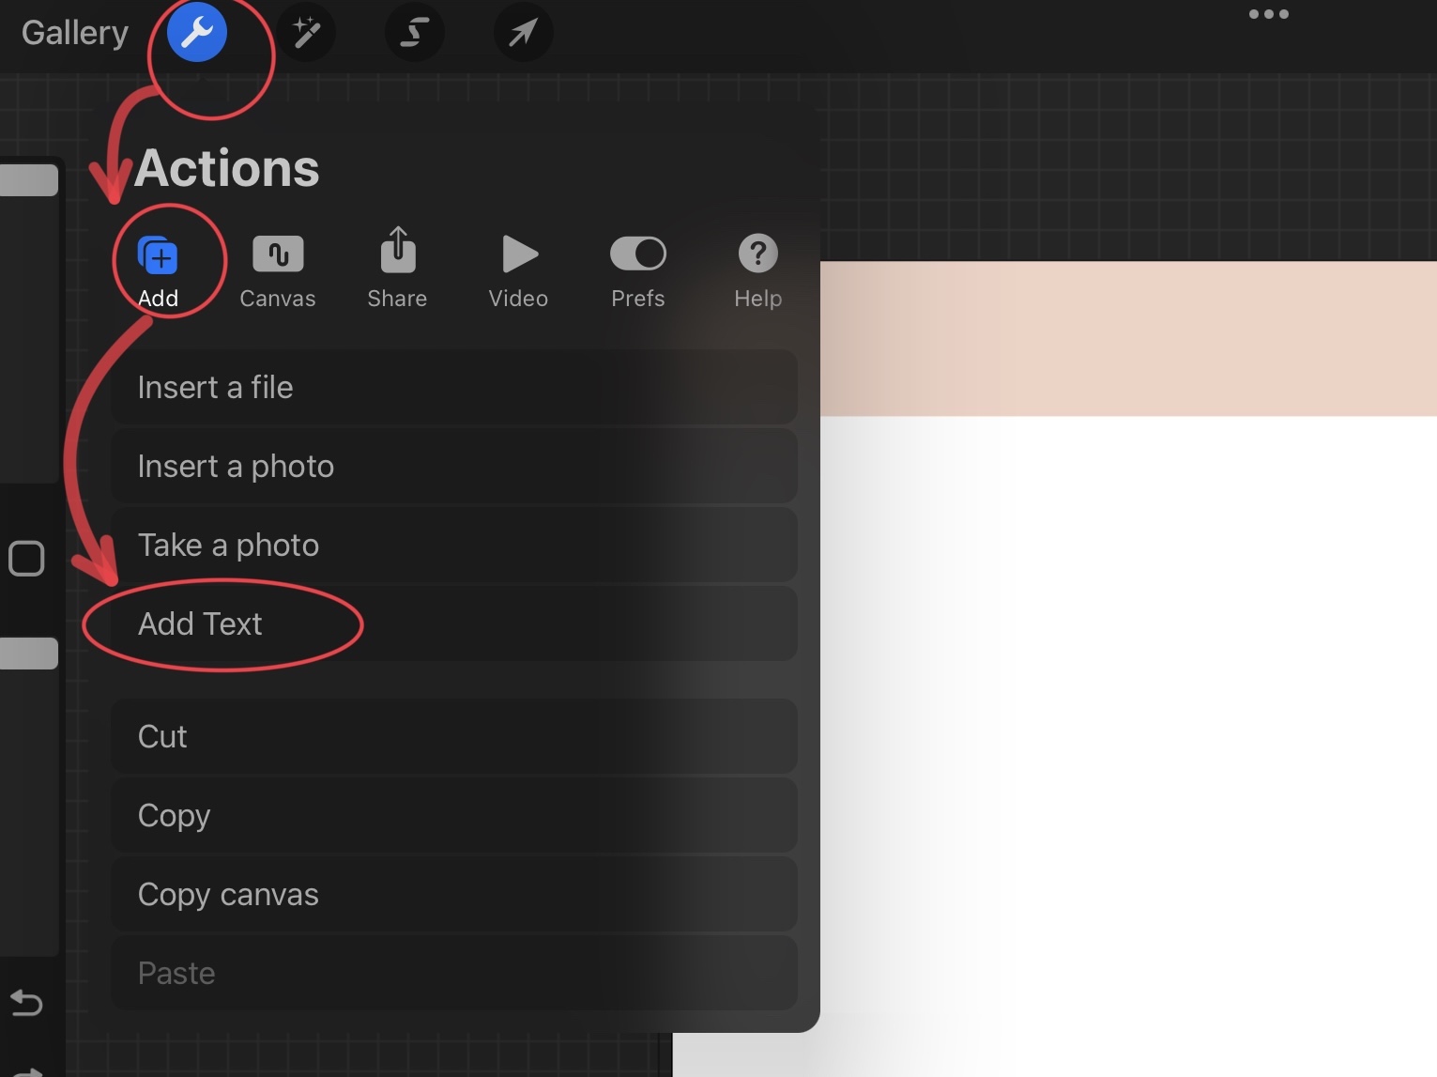The image size is (1437, 1077).
Task: Open the Video tab
Action: pyautogui.click(x=518, y=269)
